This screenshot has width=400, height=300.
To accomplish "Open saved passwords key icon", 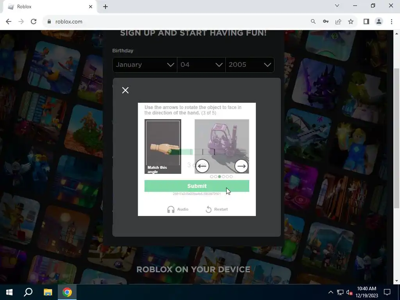I will click(326, 22).
